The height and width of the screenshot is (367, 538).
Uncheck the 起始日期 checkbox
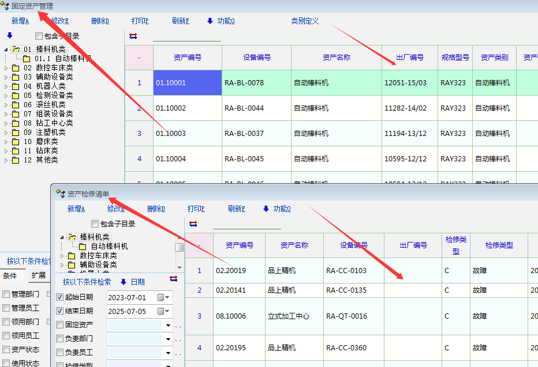pos(60,297)
